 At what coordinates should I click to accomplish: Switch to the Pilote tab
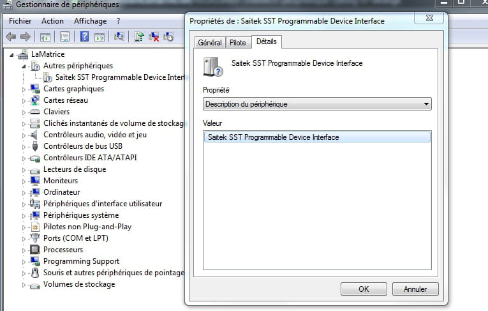click(x=238, y=43)
